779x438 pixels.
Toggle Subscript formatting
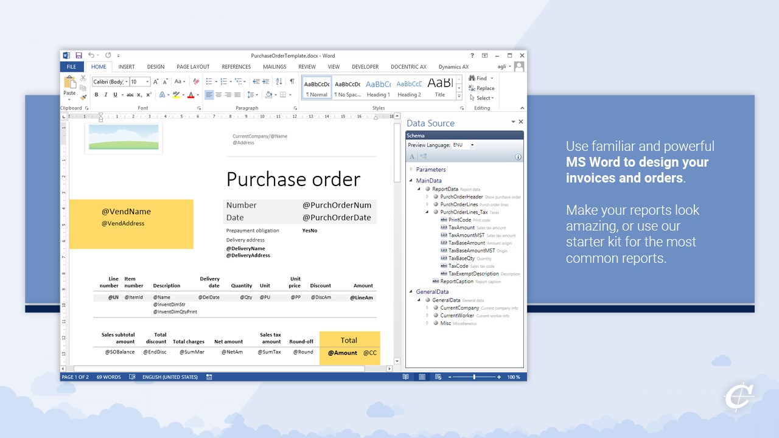tap(139, 95)
